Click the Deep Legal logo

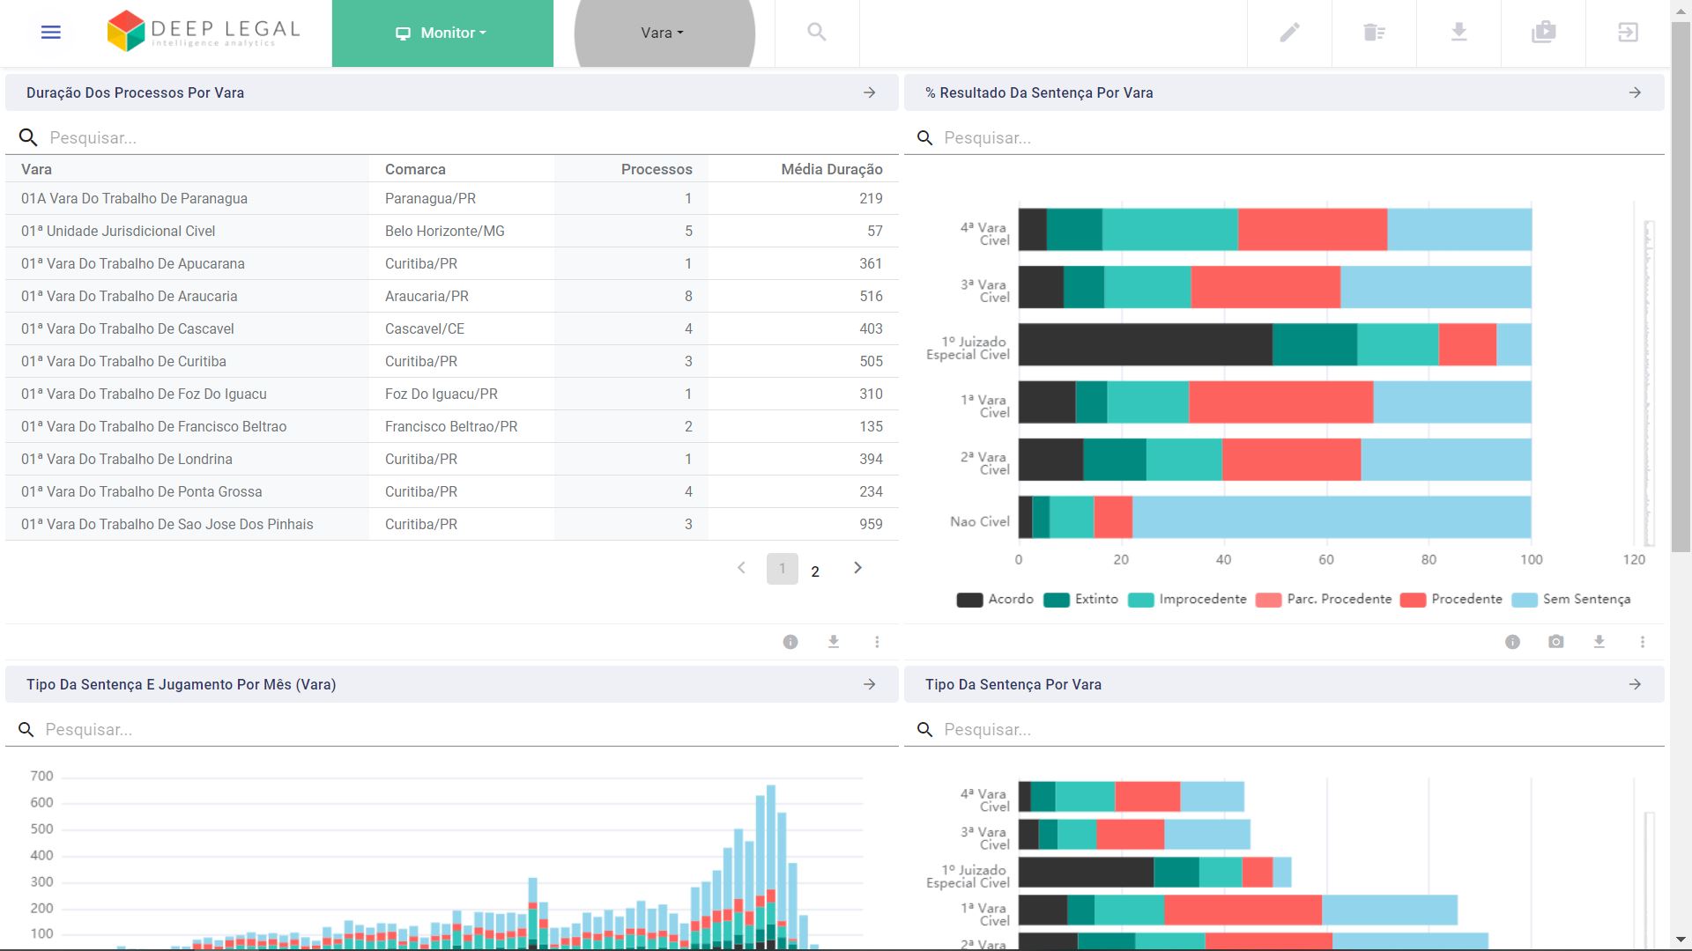click(x=204, y=29)
